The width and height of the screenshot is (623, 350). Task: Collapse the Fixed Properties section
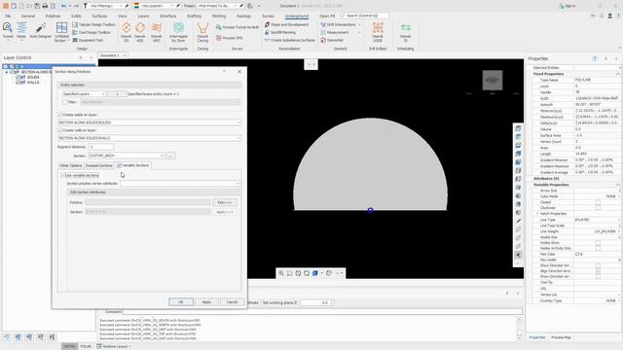click(x=617, y=74)
